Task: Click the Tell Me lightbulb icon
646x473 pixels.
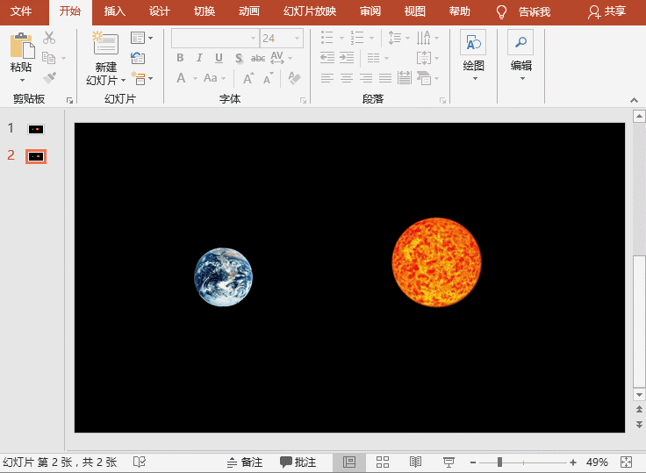Action: point(501,12)
